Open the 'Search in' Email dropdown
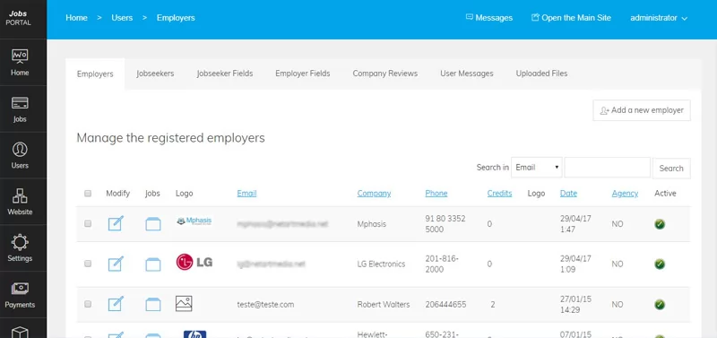This screenshot has width=717, height=338. click(x=536, y=168)
